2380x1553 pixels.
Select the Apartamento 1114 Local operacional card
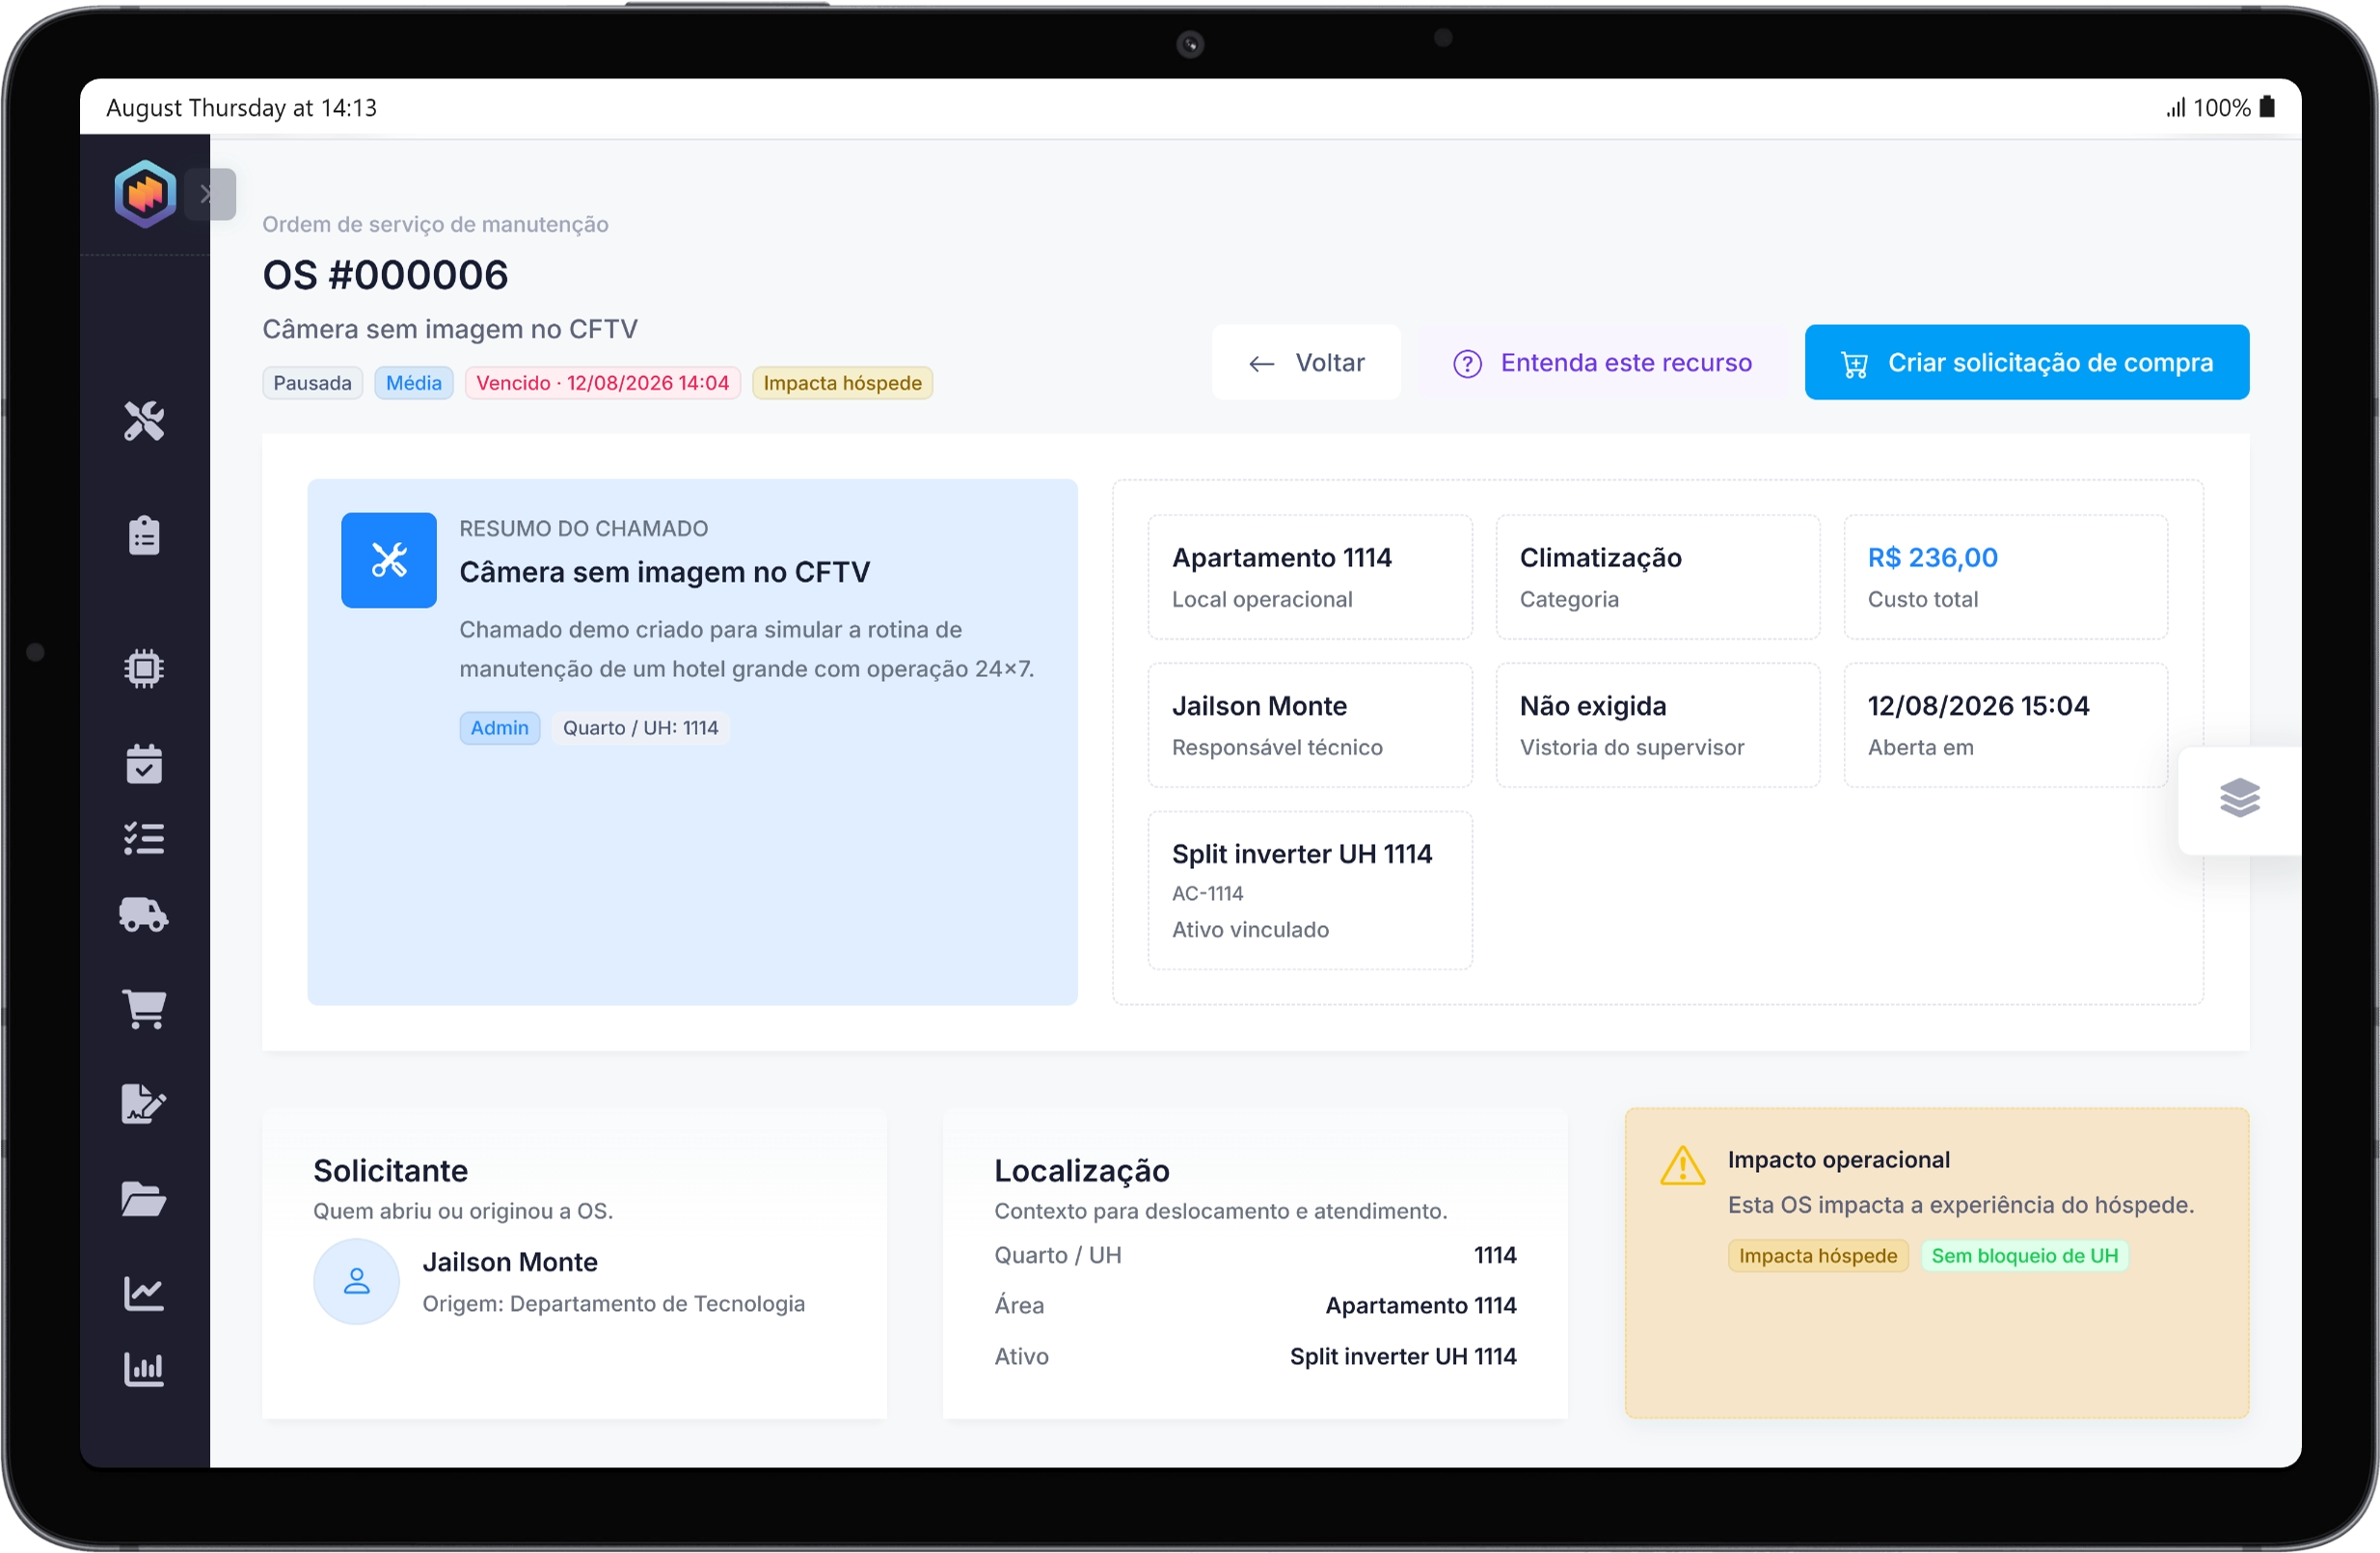[1310, 577]
